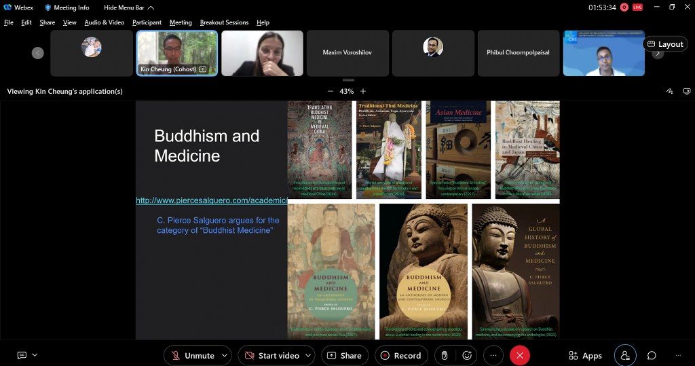695x366 pixels.
Task: Click the panel divider handle
Action: pos(348,80)
